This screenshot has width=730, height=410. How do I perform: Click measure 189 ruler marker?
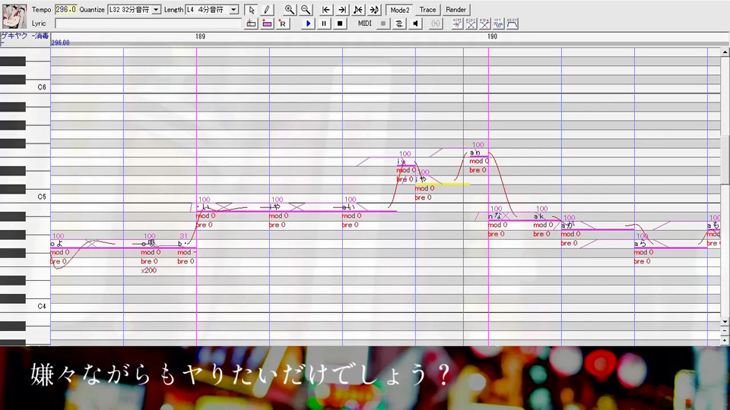200,36
